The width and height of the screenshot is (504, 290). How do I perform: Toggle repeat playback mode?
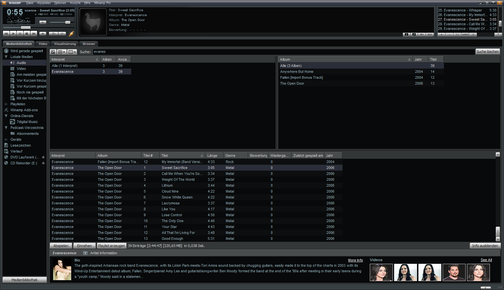point(62,33)
